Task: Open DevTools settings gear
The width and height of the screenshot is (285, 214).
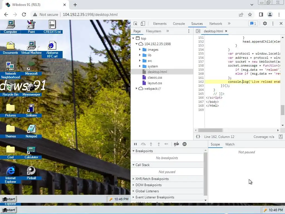Action: pyautogui.click(x=265, y=23)
